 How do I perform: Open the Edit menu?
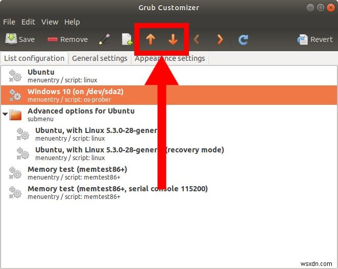28,22
